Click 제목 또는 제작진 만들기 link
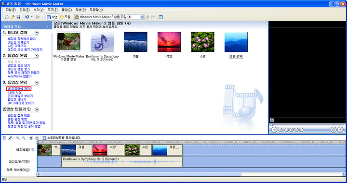 click(24, 73)
